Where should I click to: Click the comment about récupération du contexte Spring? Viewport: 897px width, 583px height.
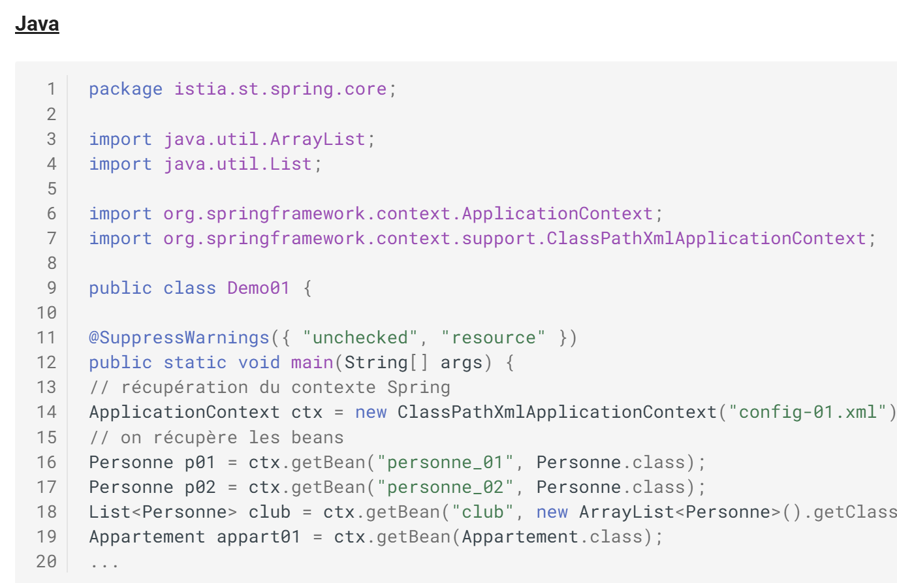click(270, 387)
